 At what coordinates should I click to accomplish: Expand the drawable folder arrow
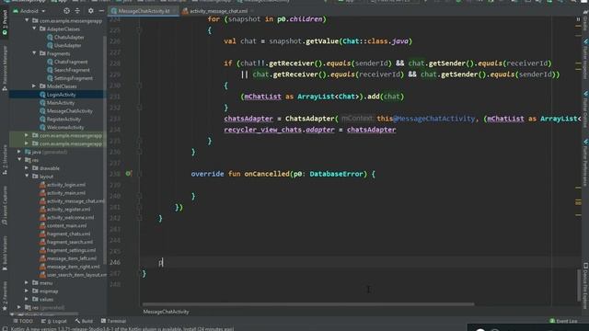[x=27, y=168]
